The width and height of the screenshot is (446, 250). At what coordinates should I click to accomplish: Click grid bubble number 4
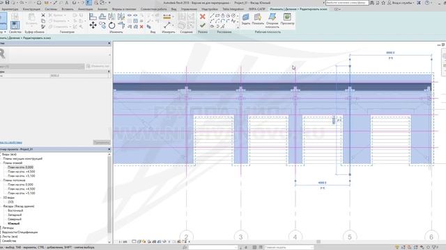tap(295, 237)
